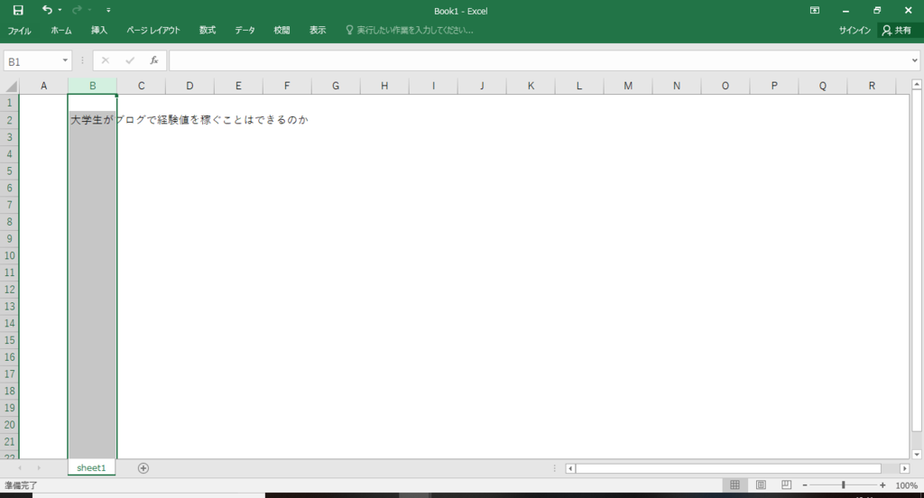Select column D header

(x=189, y=86)
